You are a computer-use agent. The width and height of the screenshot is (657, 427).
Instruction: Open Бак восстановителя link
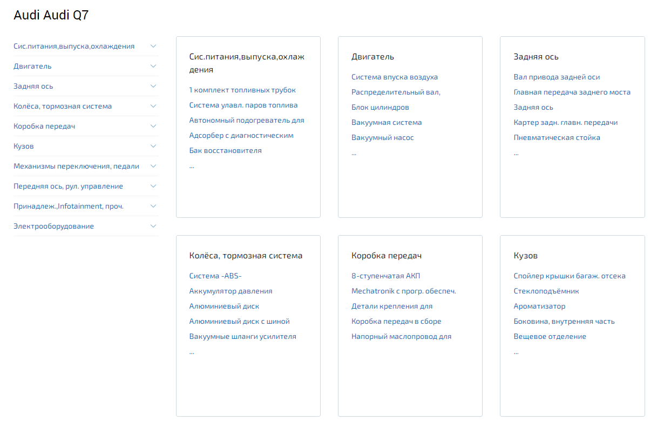pos(226,151)
